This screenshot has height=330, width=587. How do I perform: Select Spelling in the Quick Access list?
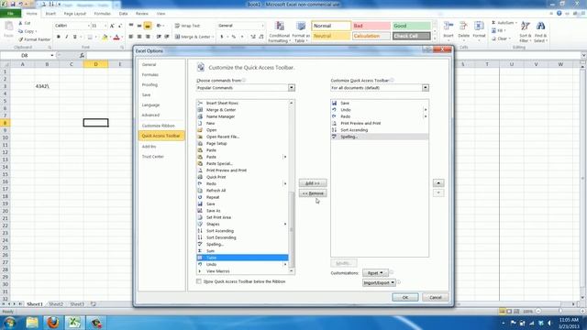point(380,137)
